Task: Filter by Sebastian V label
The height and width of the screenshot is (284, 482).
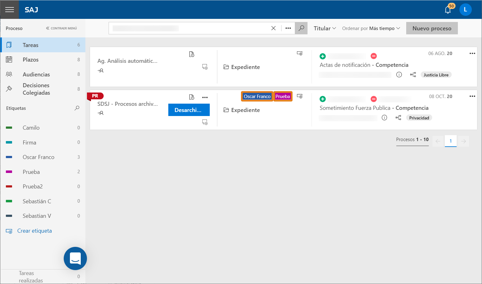Action: [43, 216]
